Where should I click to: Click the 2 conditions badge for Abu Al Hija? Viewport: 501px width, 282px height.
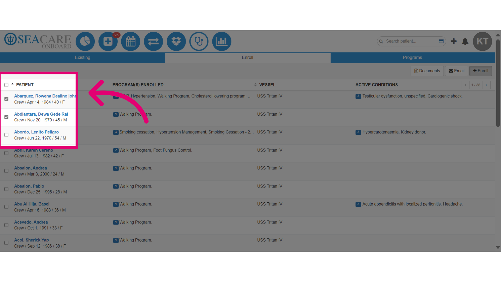pos(358,204)
